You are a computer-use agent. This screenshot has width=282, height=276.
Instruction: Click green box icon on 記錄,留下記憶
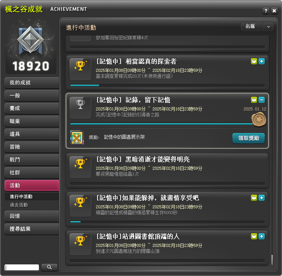(254, 100)
